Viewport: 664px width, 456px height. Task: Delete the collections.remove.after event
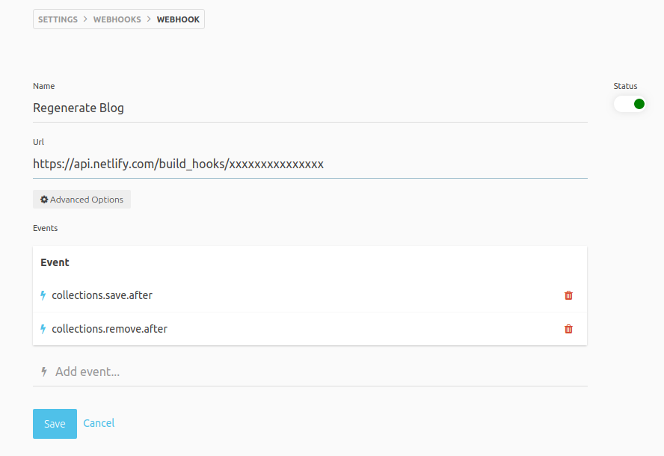(x=568, y=329)
